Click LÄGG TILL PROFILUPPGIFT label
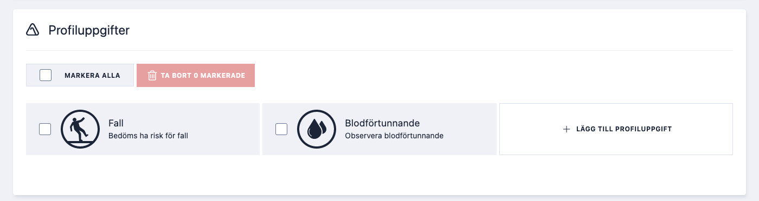 [624, 129]
